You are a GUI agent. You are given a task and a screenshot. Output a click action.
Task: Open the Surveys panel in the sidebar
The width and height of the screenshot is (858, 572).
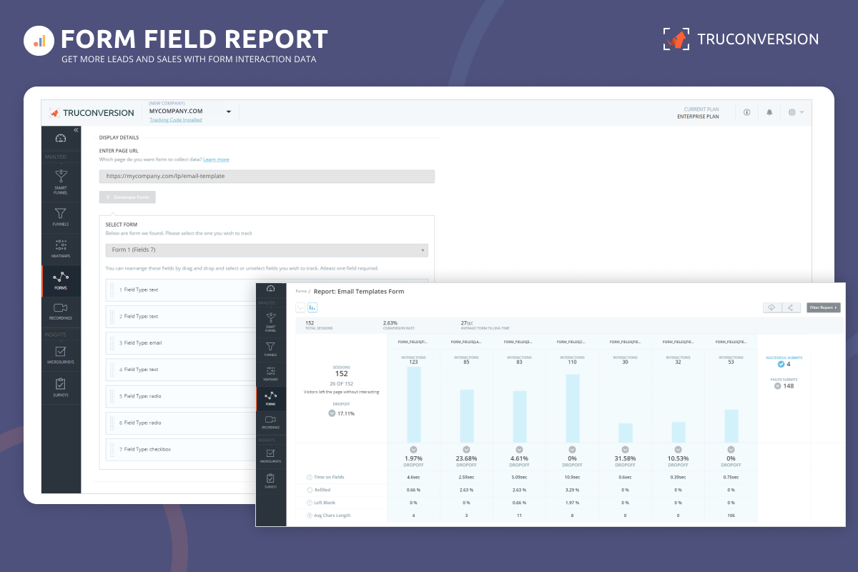pos(61,386)
